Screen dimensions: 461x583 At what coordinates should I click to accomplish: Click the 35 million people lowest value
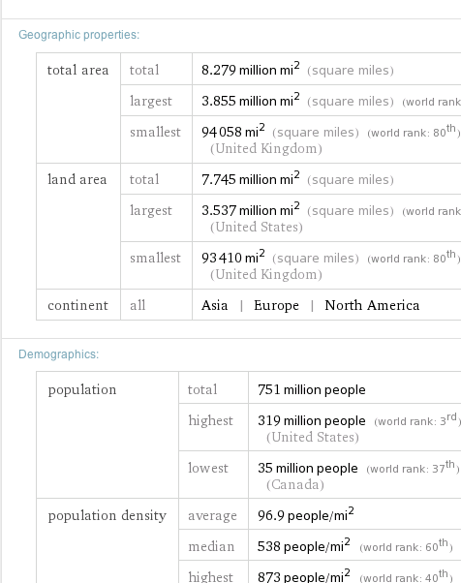(308, 468)
